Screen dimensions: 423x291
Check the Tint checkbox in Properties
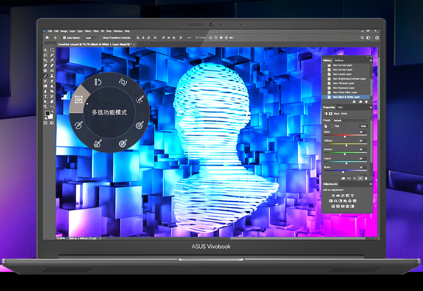[332, 126]
